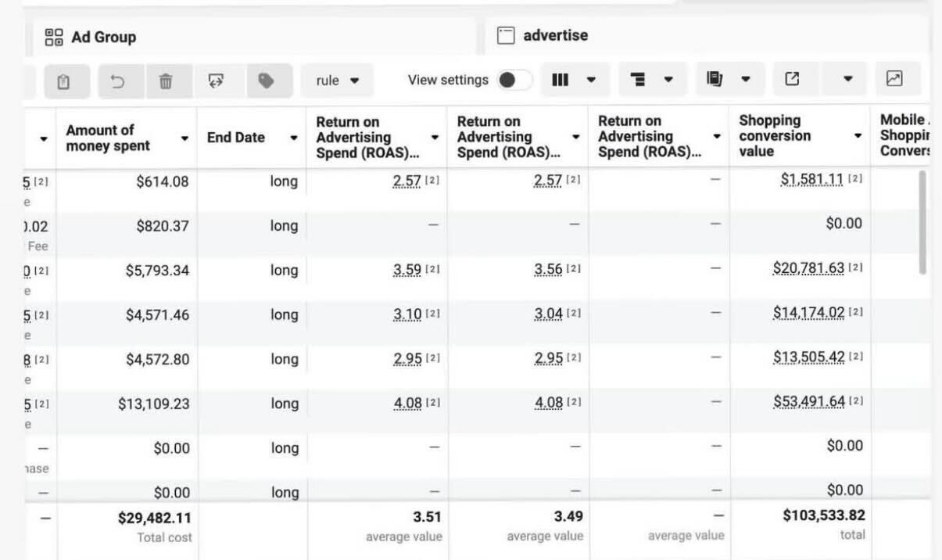942x560 pixels.
Task: Open the chart view icon
Action: point(894,79)
